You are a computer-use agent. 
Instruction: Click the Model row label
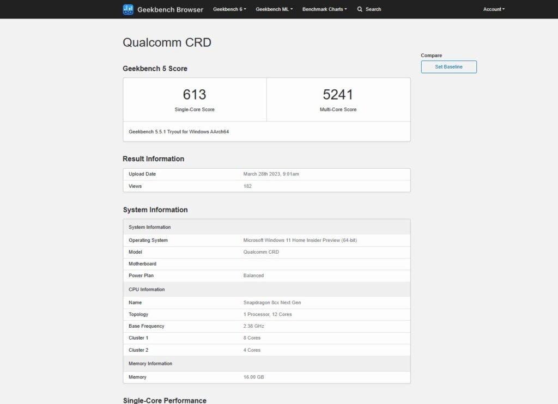(x=135, y=252)
